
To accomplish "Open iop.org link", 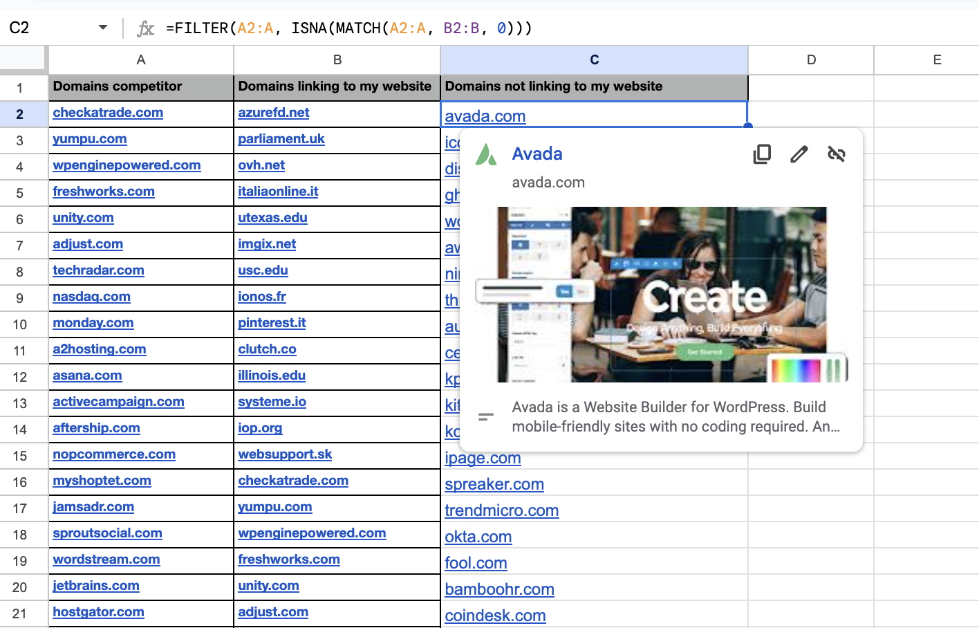I will [x=260, y=428].
